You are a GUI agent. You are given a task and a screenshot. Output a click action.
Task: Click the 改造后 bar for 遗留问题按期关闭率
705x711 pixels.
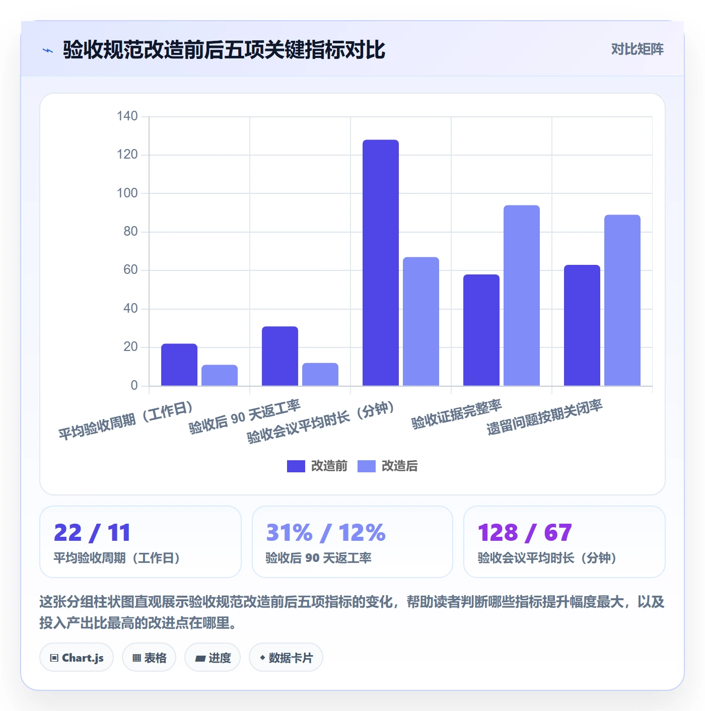point(622,300)
